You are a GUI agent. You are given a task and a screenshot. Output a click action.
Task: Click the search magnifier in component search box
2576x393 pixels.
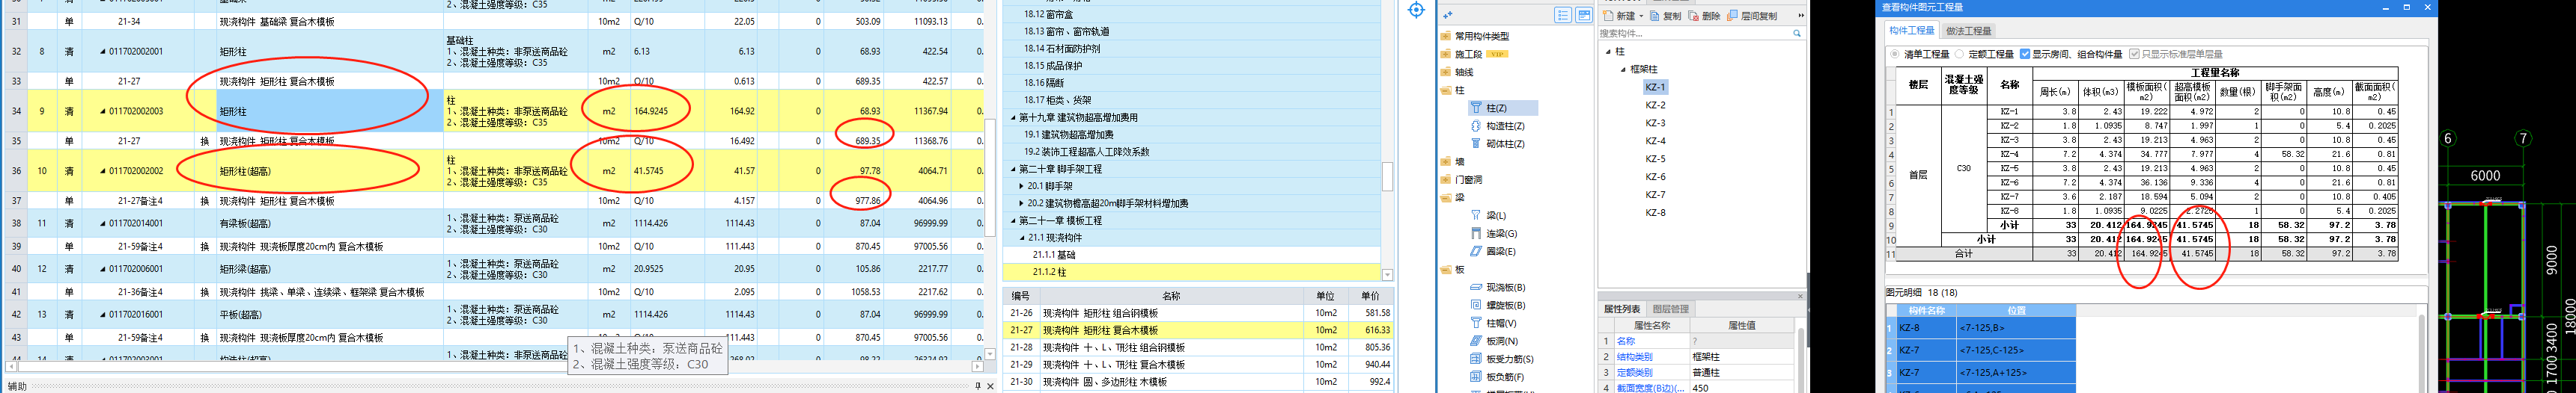tap(1796, 34)
